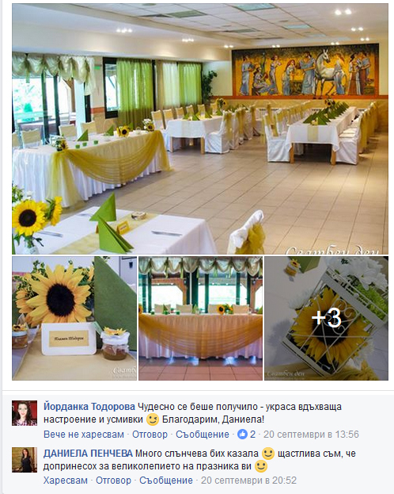Open the sunflower name card thumbnail
Image resolution: width=394 pixels, height=494 pixels.
point(74,318)
